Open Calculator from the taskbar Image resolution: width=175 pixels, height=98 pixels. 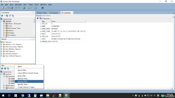[x=35, y=95]
